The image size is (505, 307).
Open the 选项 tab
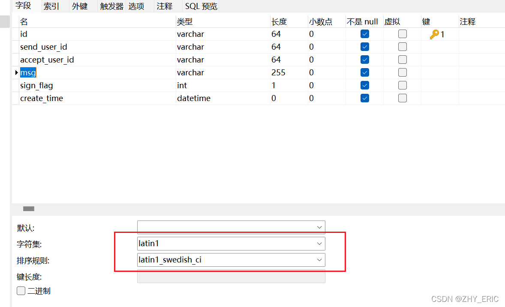pyautogui.click(x=136, y=6)
